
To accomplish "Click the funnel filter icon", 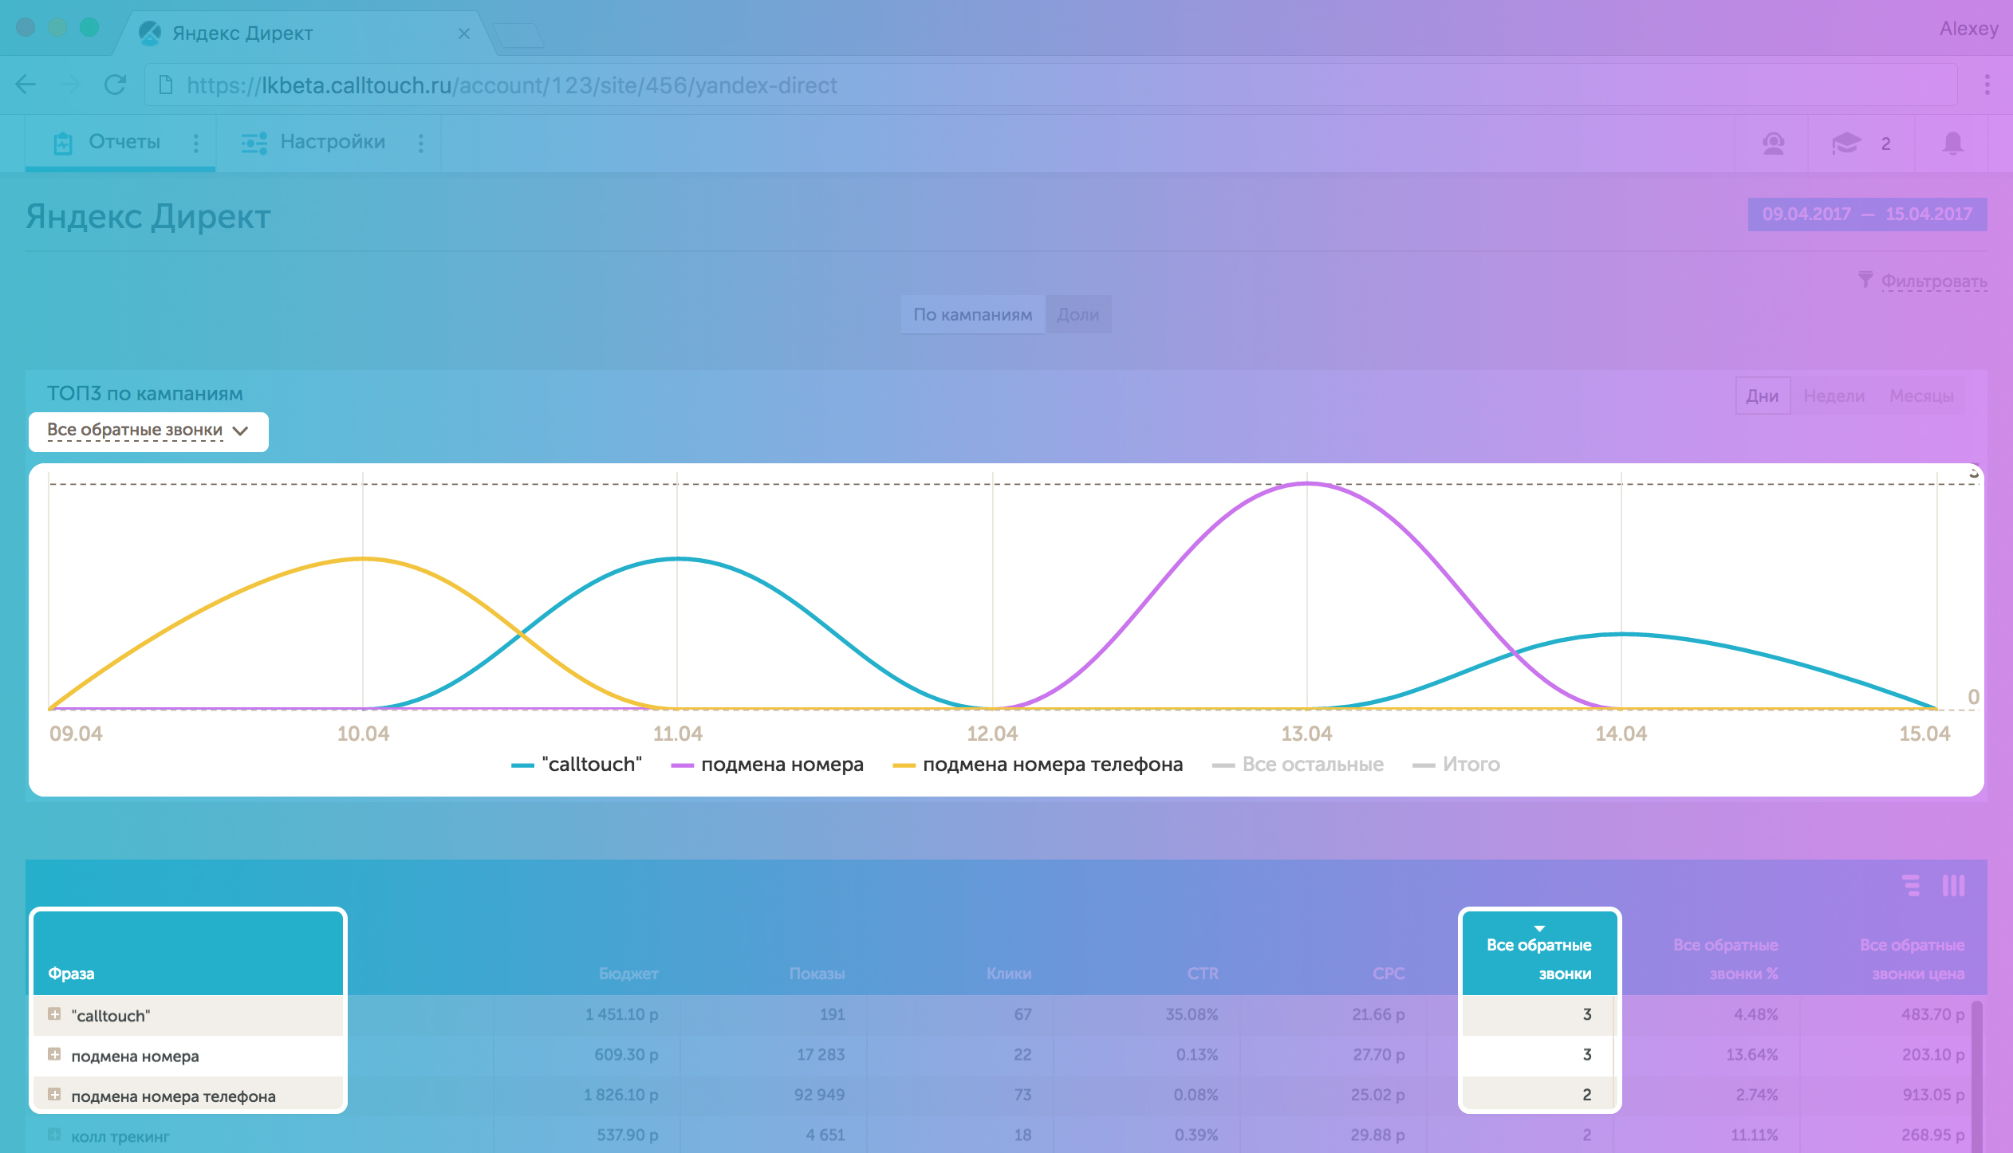I will coord(1865,279).
